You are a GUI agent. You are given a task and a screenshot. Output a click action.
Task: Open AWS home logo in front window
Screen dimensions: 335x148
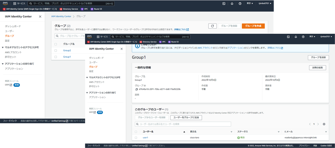pos(89,36)
